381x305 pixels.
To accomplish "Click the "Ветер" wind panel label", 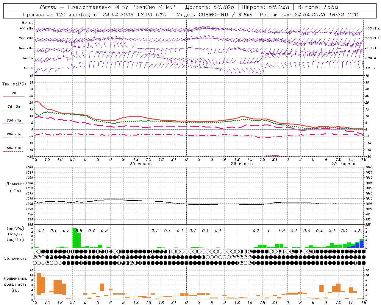I will pos(28,23).
